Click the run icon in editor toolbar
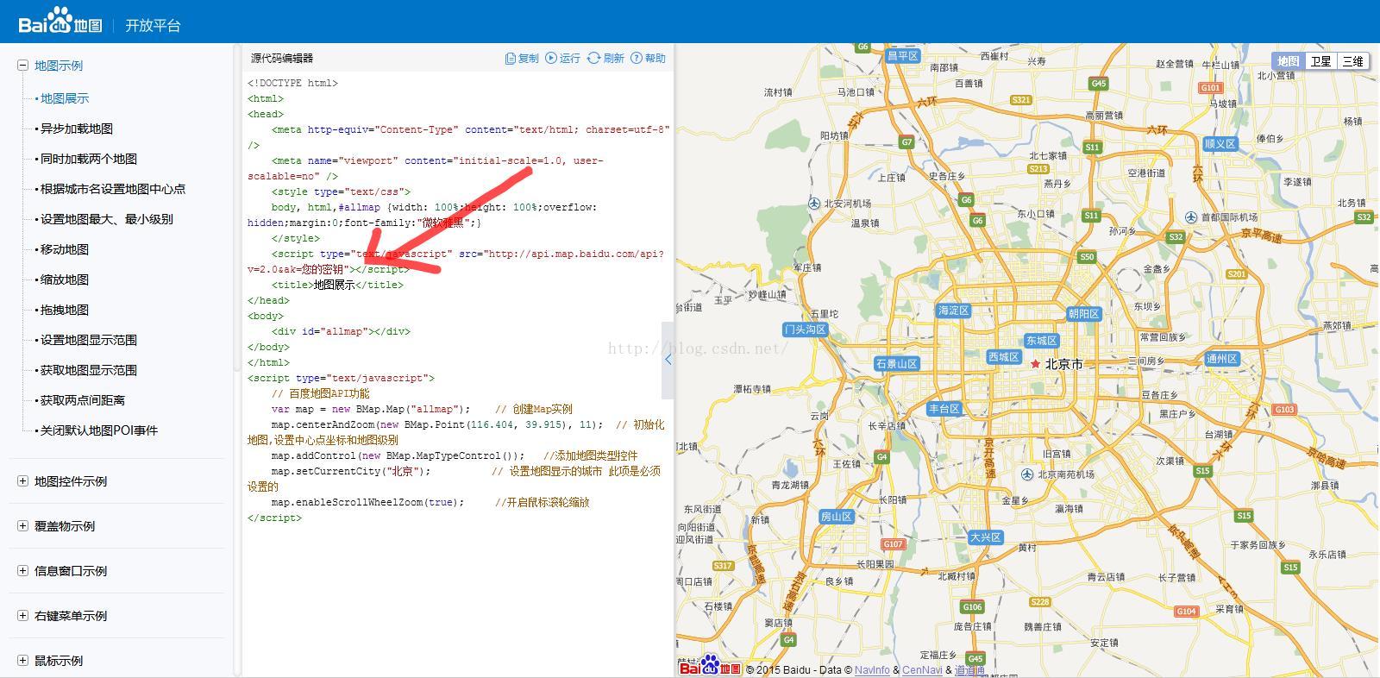This screenshot has height=678, width=1380. click(551, 58)
